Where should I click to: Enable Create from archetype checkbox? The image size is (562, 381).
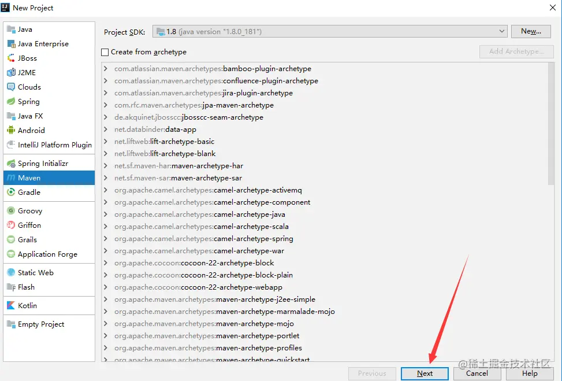pos(105,53)
